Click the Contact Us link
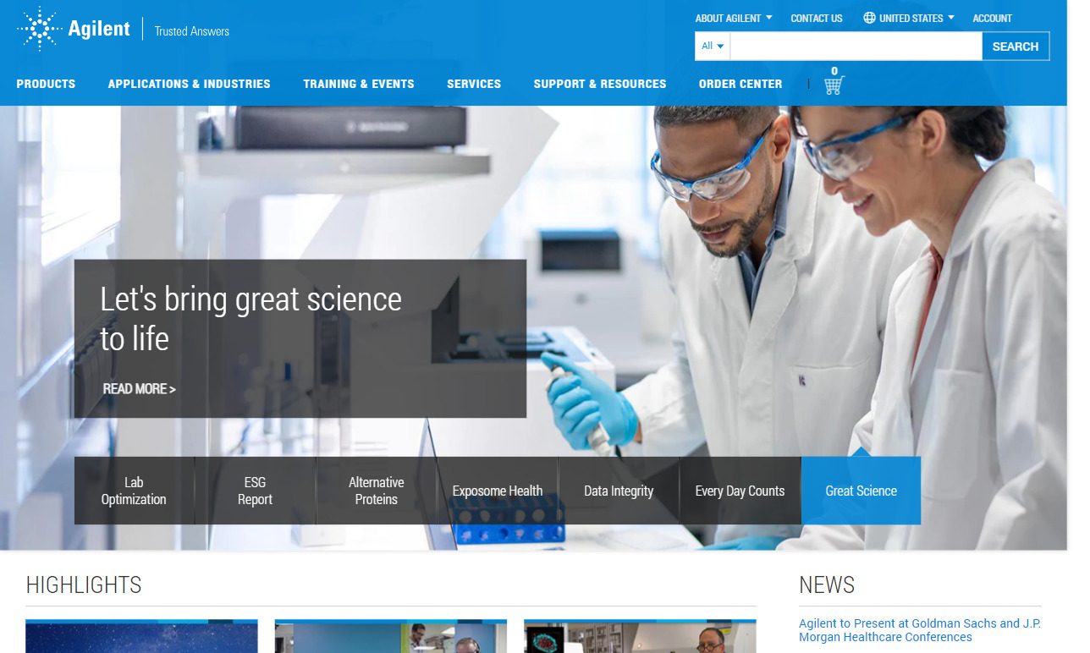This screenshot has width=1090, height=653. point(816,18)
